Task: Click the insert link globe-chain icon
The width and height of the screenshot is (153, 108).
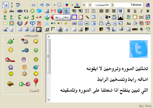Action: (66, 11)
